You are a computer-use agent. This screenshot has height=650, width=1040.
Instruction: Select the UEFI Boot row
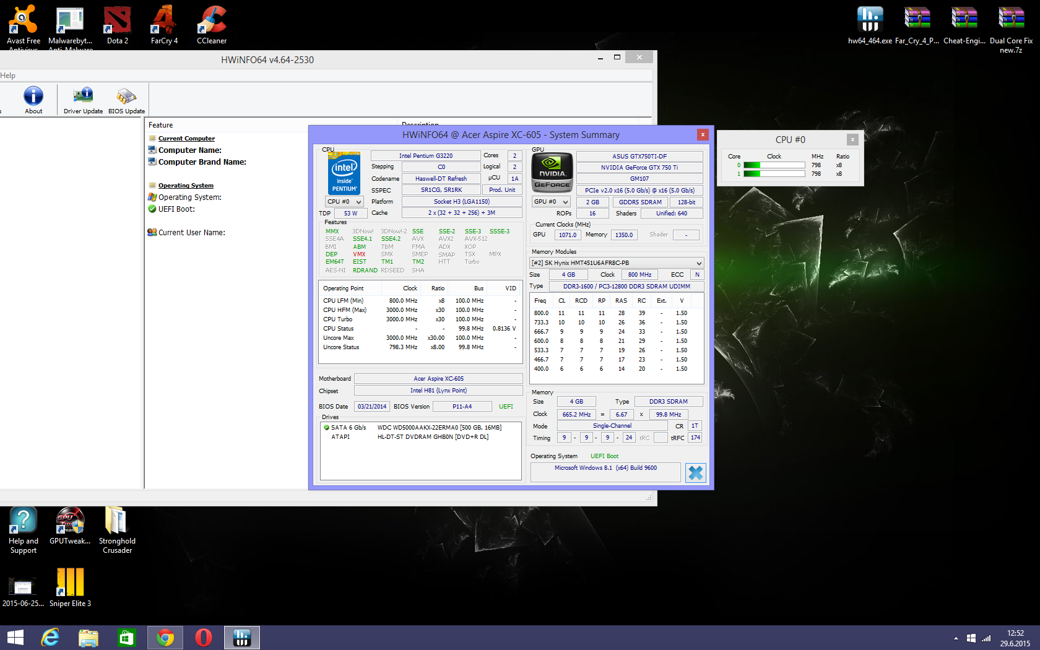[x=176, y=209]
